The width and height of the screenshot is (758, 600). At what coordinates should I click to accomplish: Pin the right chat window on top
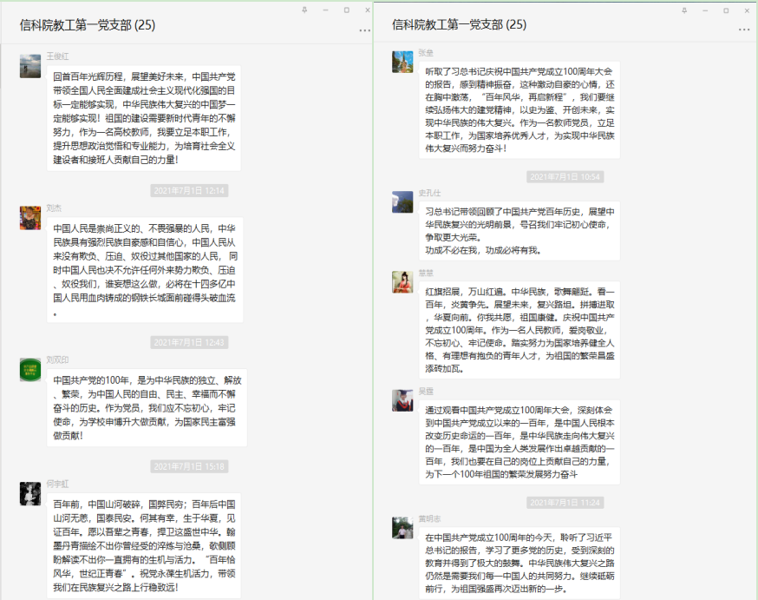click(x=683, y=10)
